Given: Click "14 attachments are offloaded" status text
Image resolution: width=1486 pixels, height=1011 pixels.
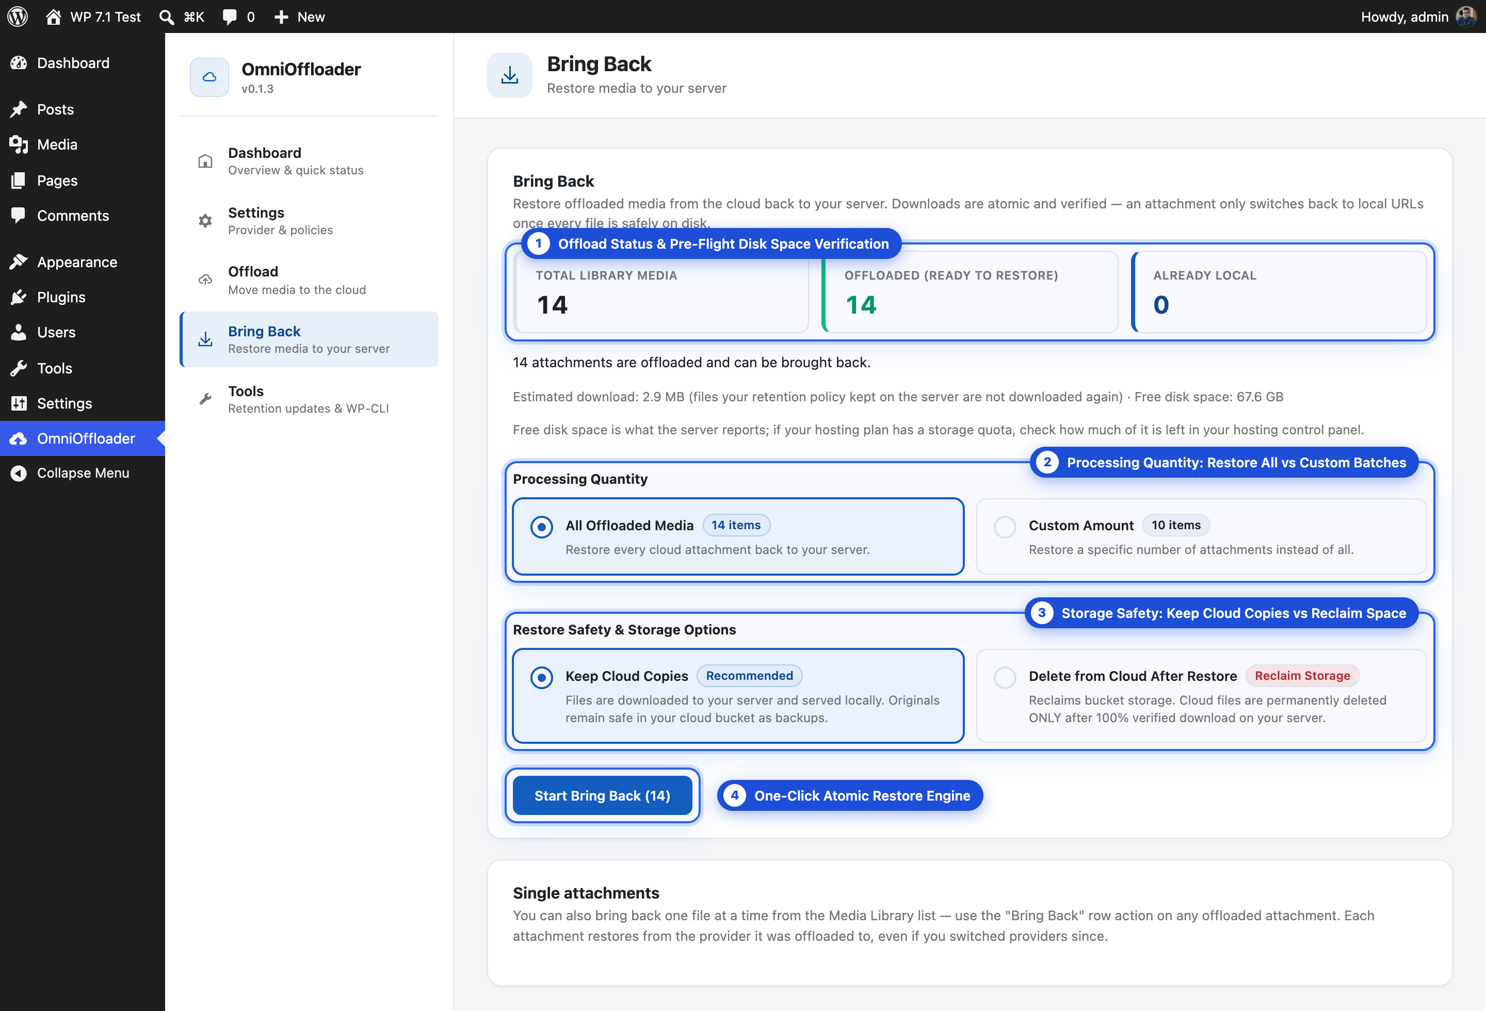Looking at the screenshot, I should [691, 363].
